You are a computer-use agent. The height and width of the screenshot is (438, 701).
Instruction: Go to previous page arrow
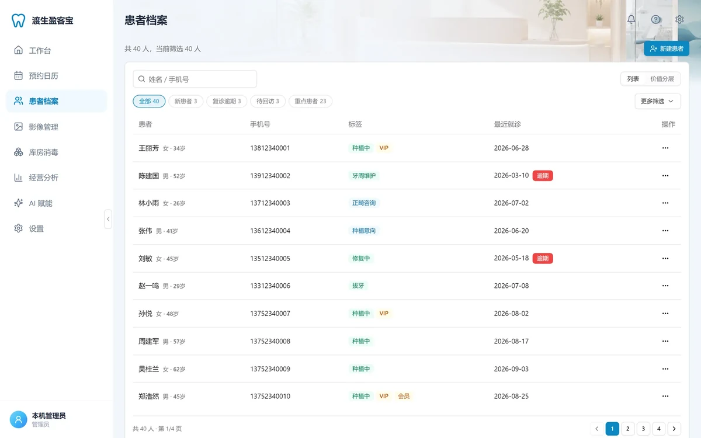[597, 429]
